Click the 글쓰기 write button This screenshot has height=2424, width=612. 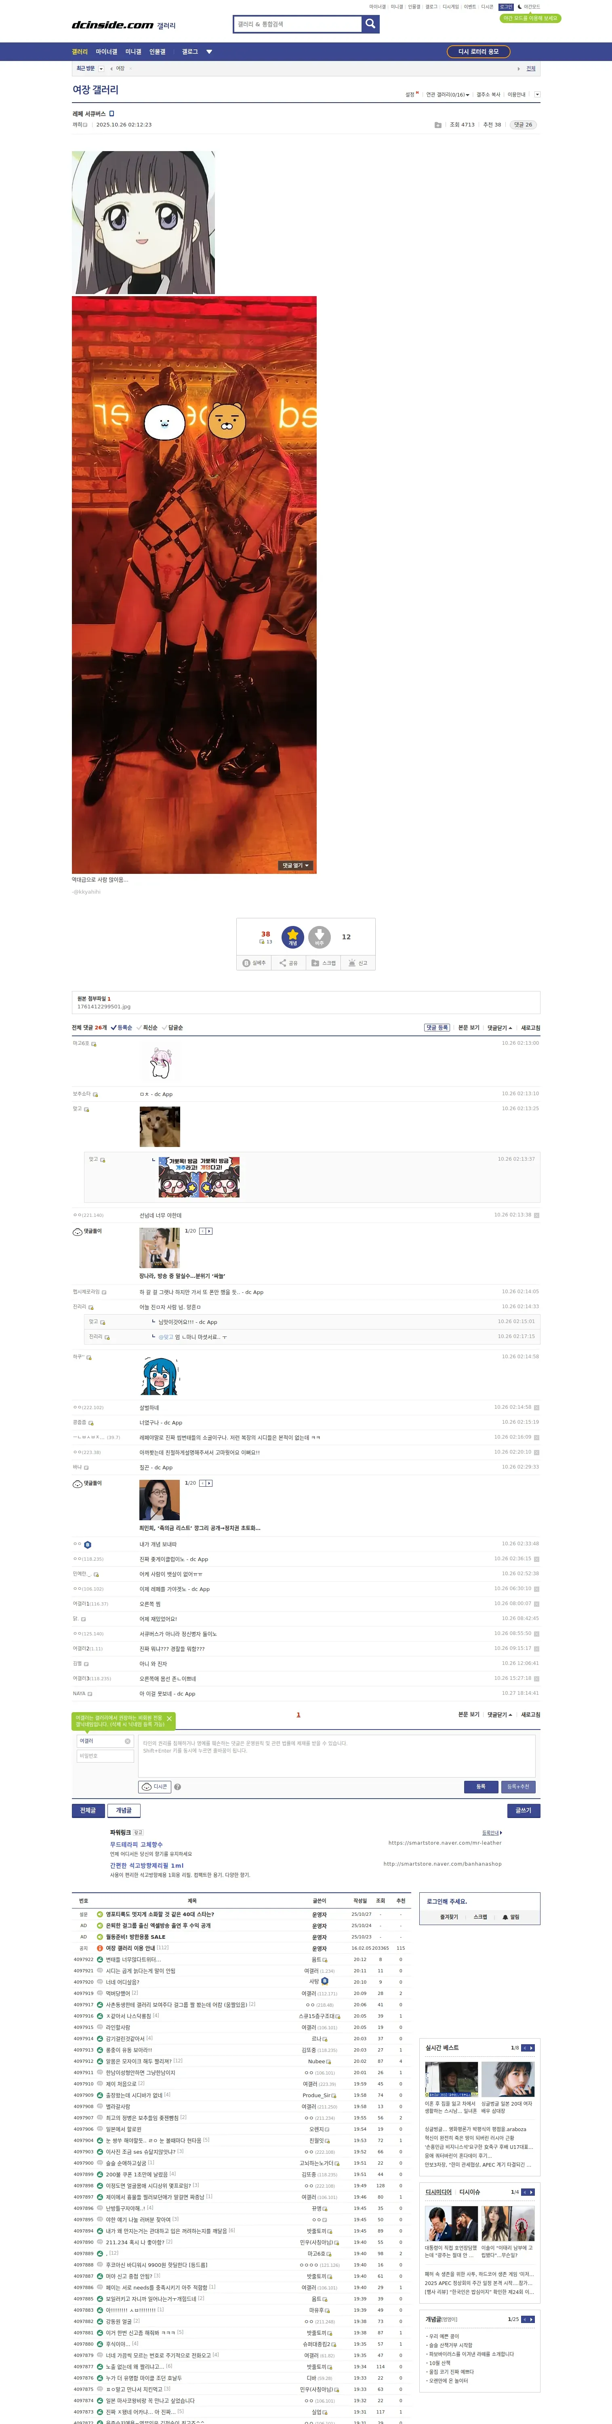[x=524, y=1810]
